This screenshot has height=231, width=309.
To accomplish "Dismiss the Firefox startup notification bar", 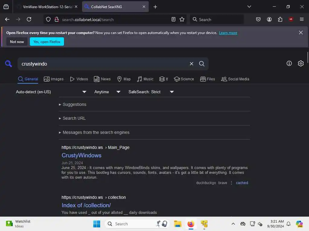I will [x=301, y=32].
